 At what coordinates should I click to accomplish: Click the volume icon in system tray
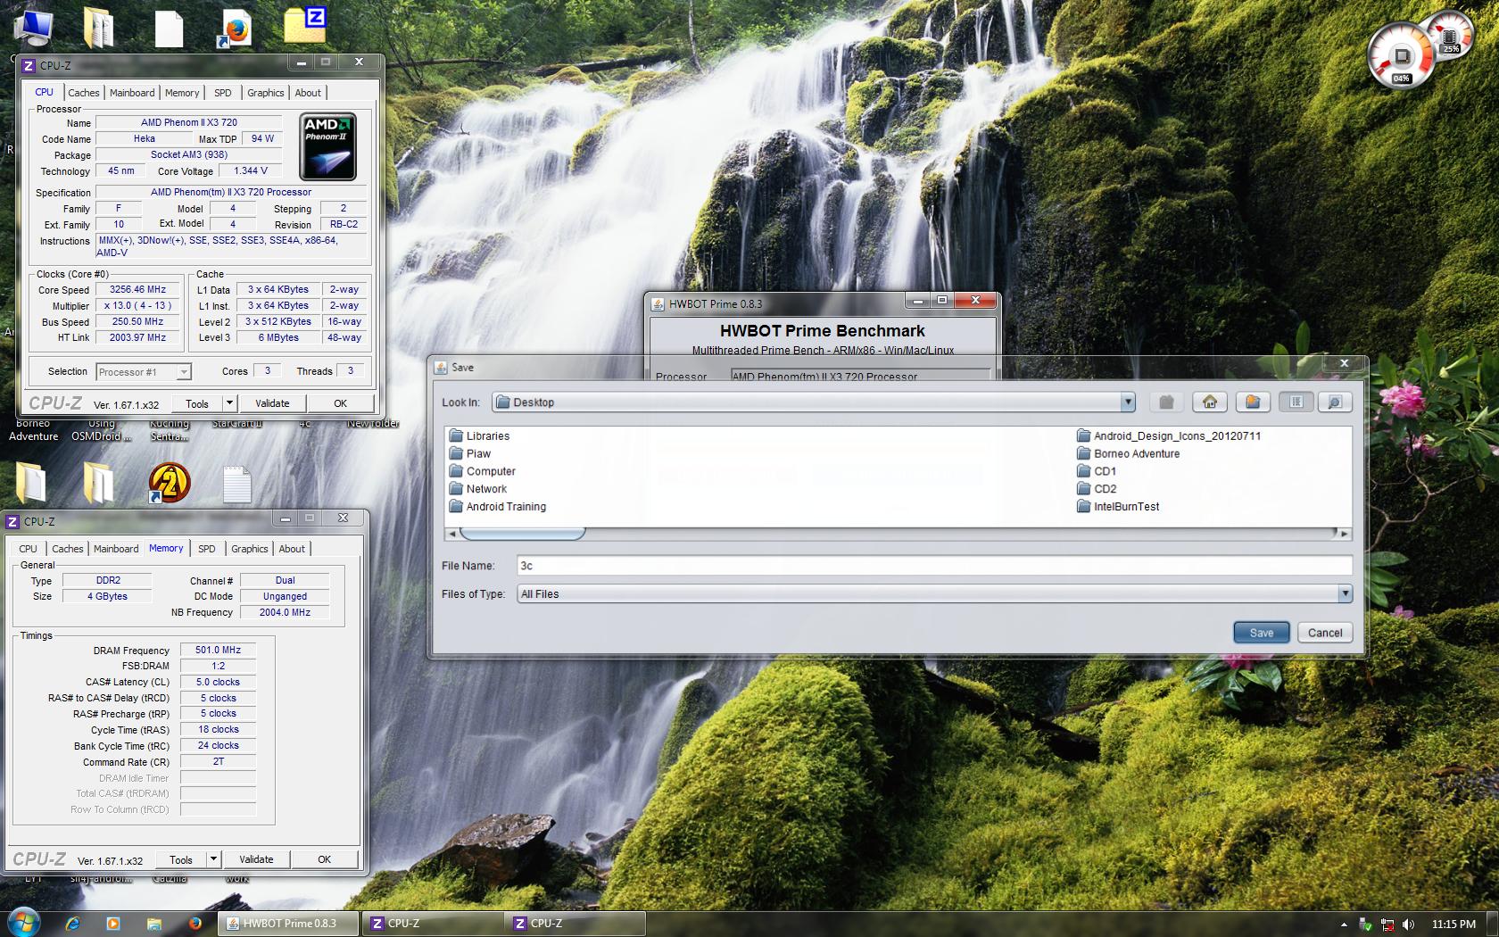(x=1409, y=925)
